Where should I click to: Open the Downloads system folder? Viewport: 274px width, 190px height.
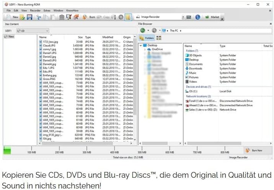(194, 69)
